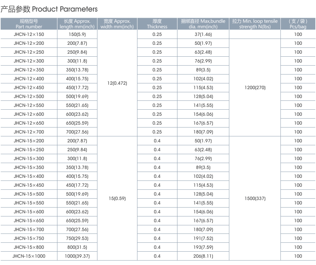Click the Min. loop tensile strength header
Viewport: 316px width, 265px height.
pos(255,24)
